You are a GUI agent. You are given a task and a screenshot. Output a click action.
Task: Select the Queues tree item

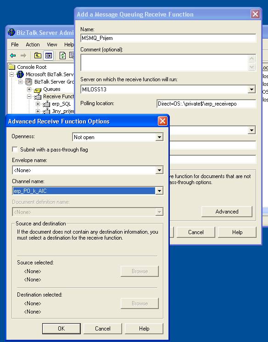tap(52, 89)
